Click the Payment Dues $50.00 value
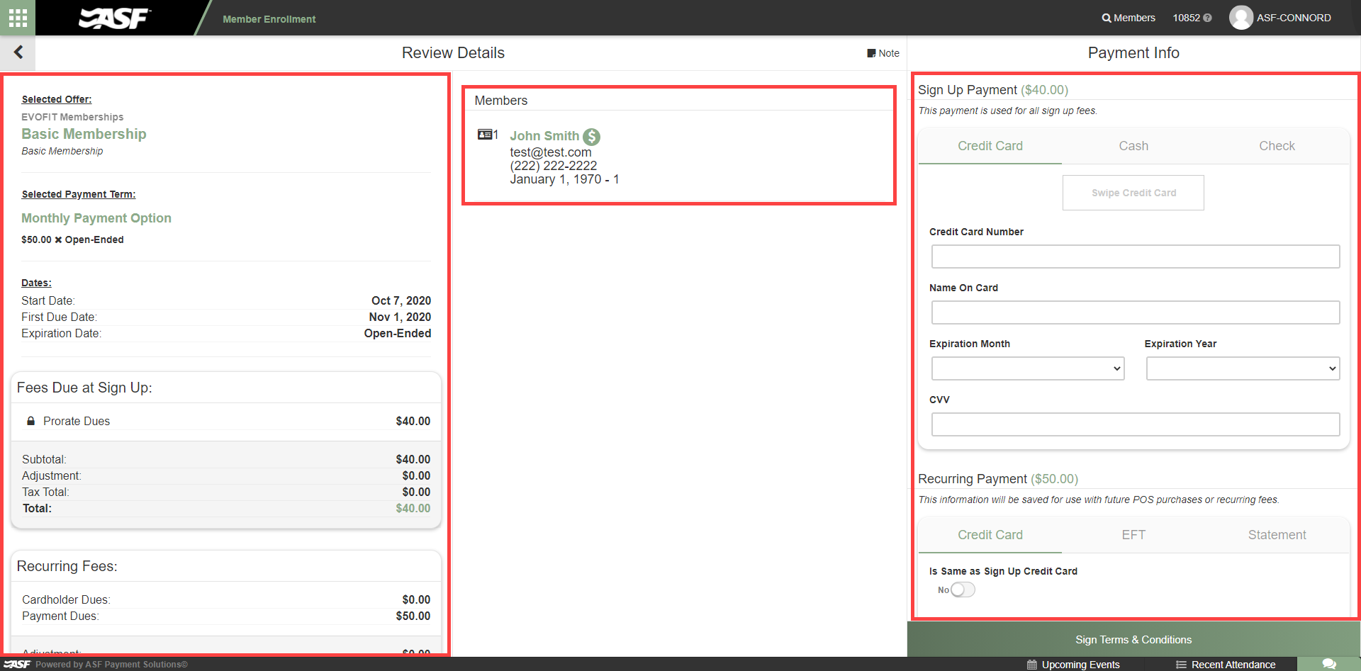1361x671 pixels. point(413,616)
